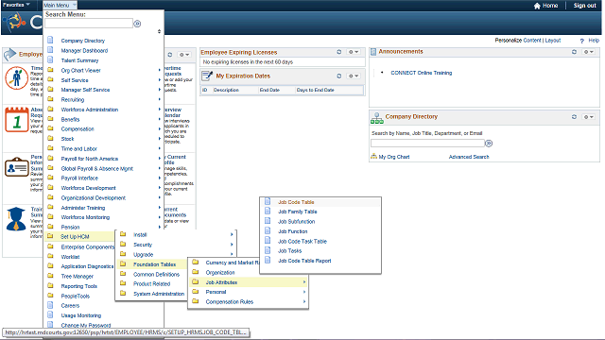Click the Home icon in top bar

coord(537,6)
